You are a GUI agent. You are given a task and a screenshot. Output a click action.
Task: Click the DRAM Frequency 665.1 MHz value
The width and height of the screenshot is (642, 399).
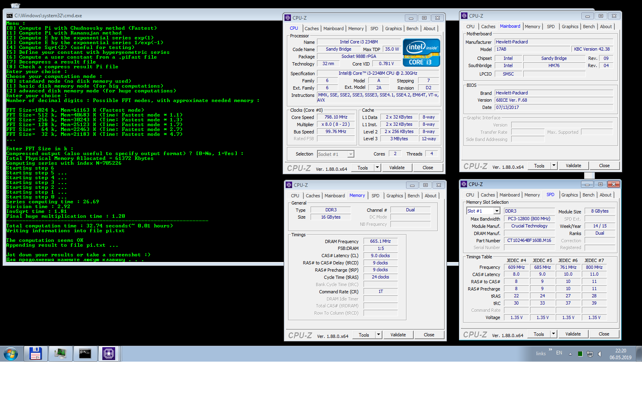pos(380,241)
